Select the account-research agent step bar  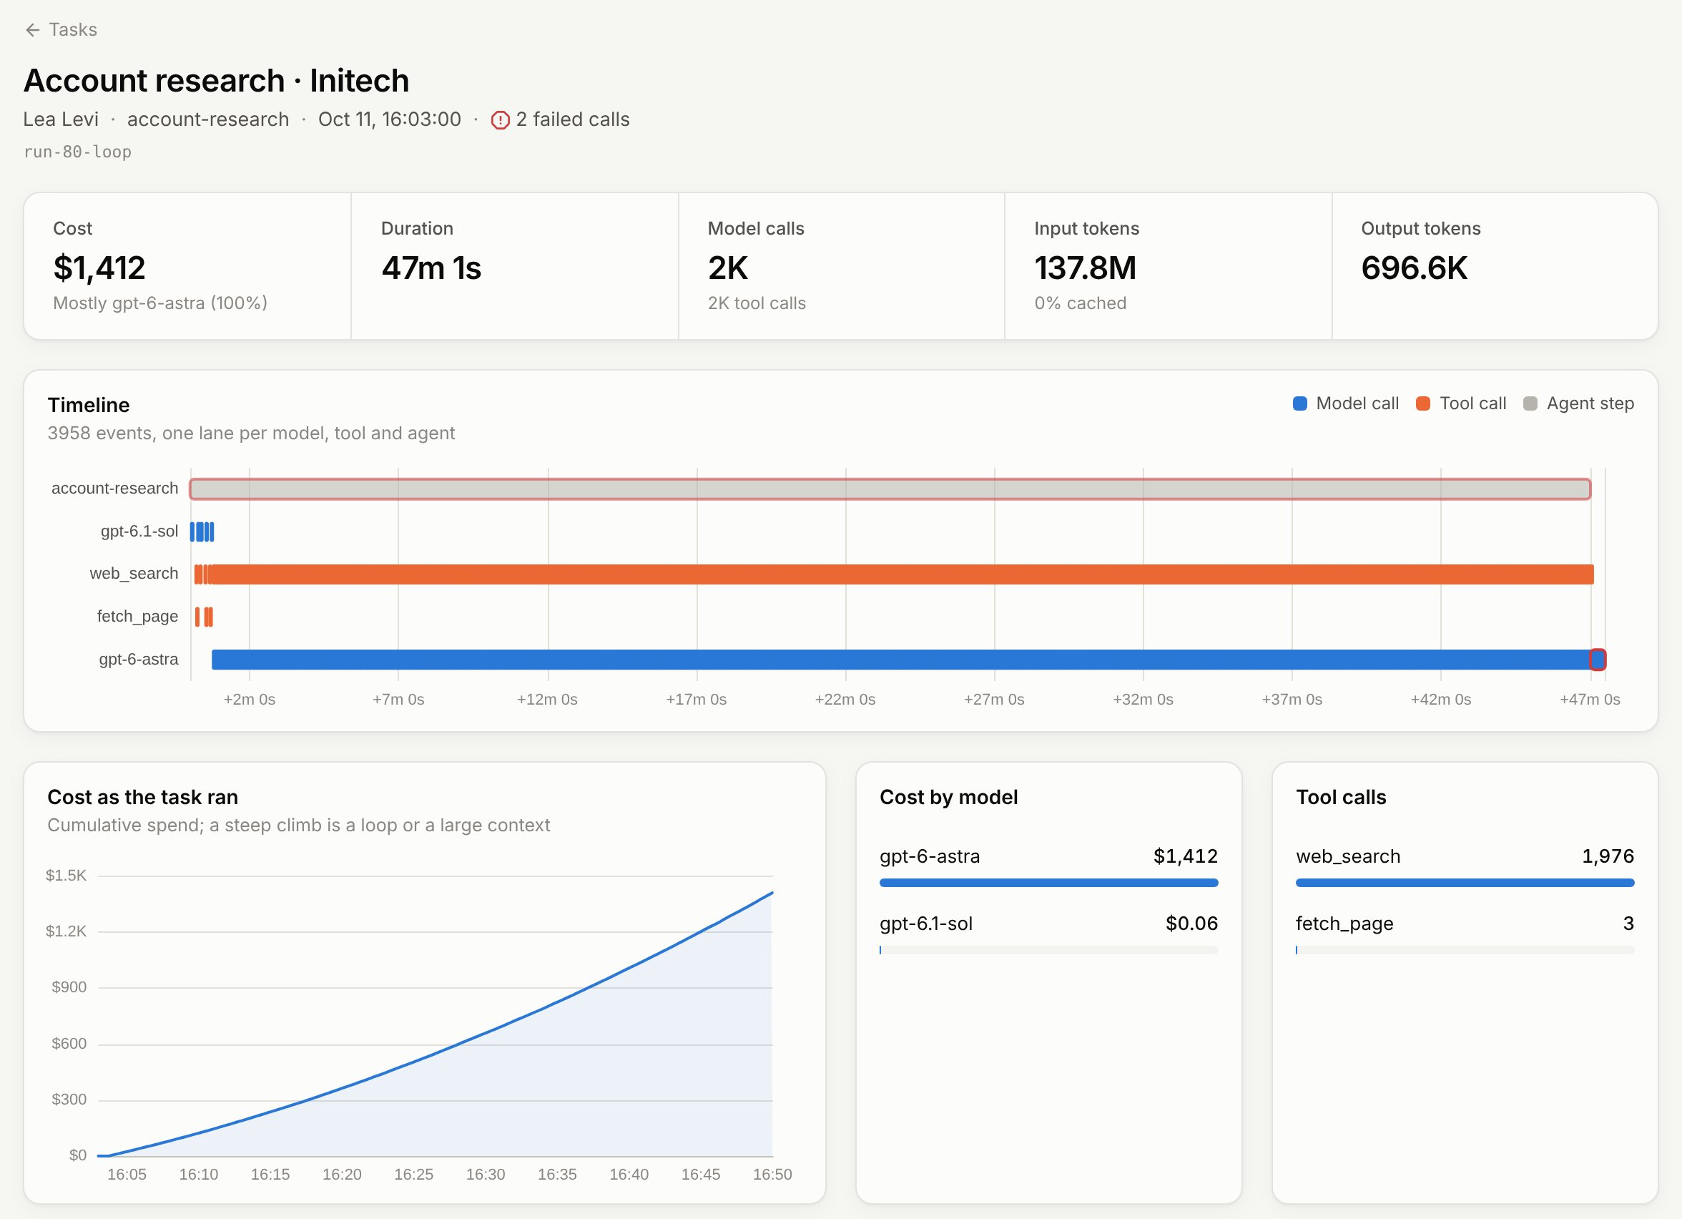pos(890,489)
